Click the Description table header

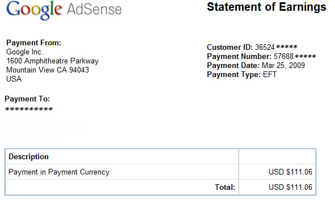point(28,157)
